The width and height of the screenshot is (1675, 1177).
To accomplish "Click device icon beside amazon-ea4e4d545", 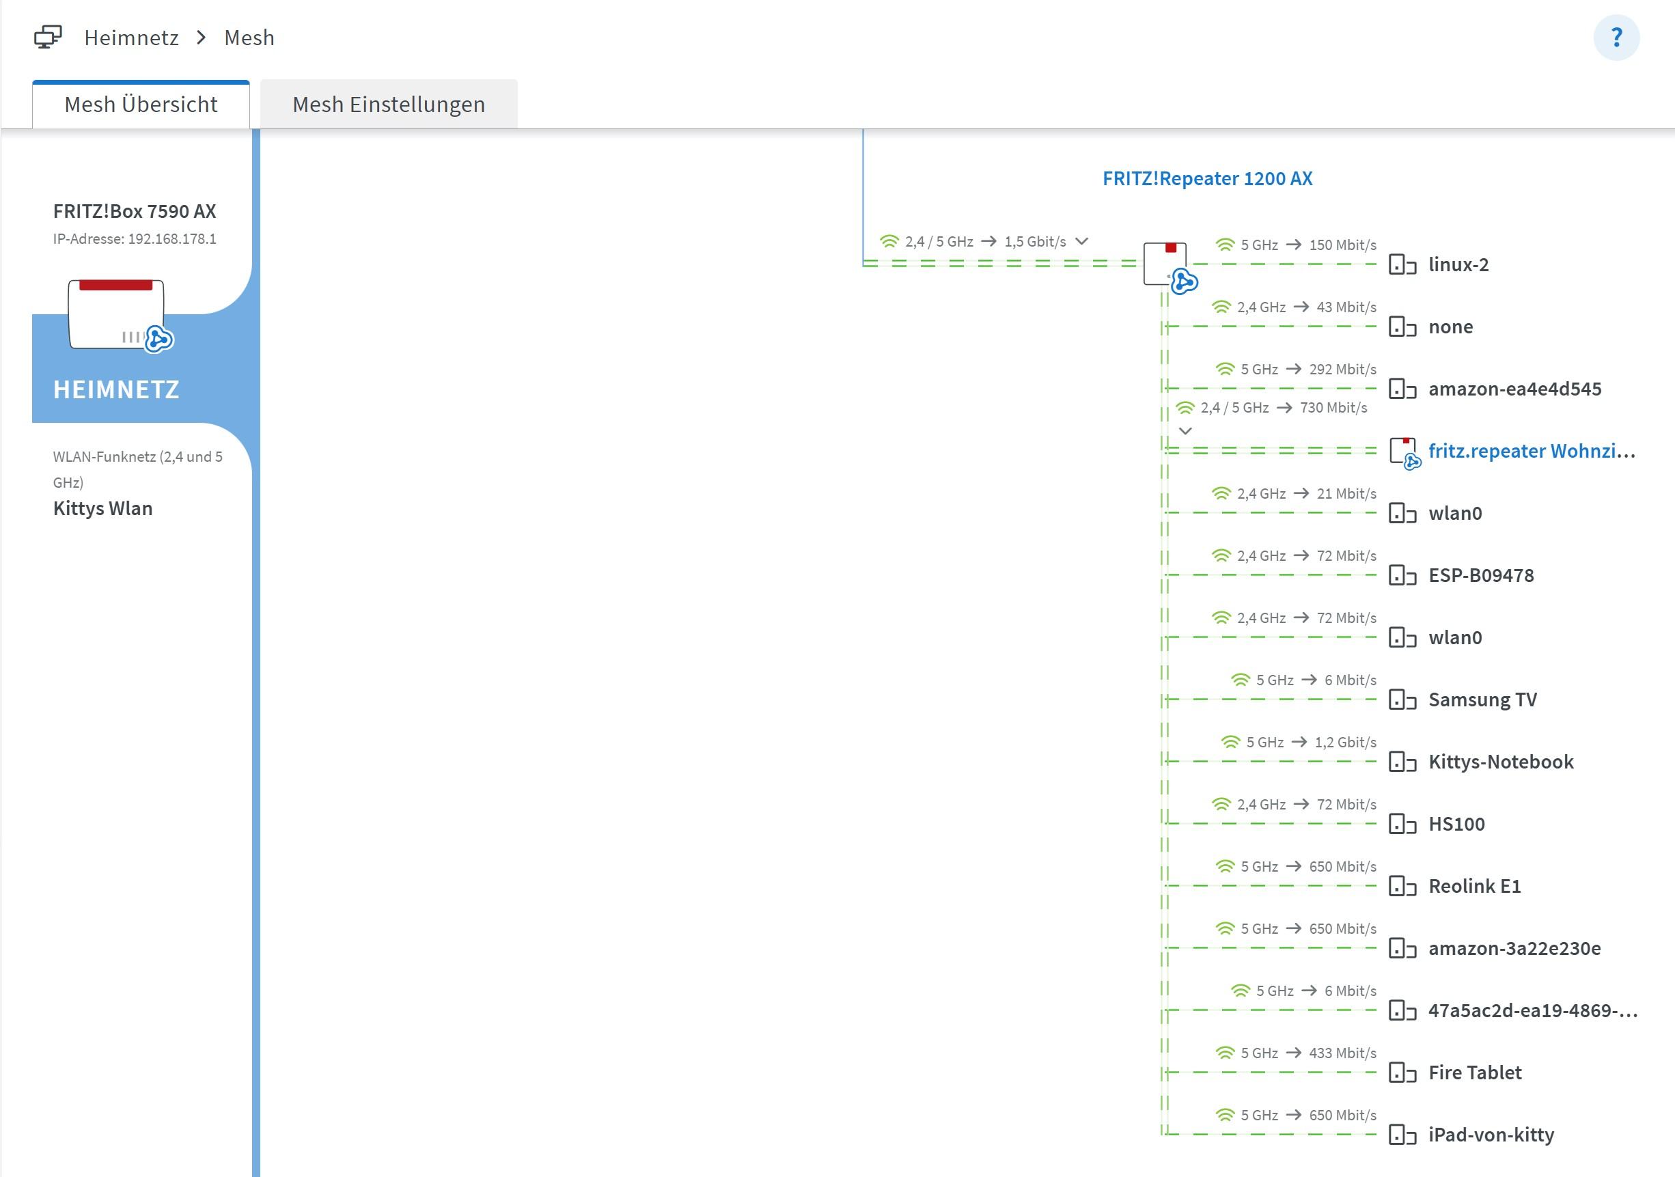I will (1402, 388).
